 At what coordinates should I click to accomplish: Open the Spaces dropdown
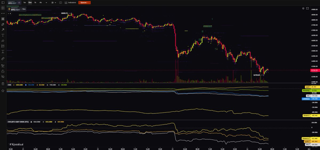[x=85, y=2]
